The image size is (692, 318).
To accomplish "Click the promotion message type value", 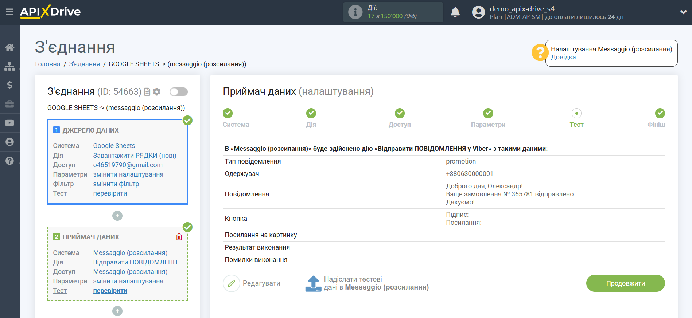I will tap(461, 161).
